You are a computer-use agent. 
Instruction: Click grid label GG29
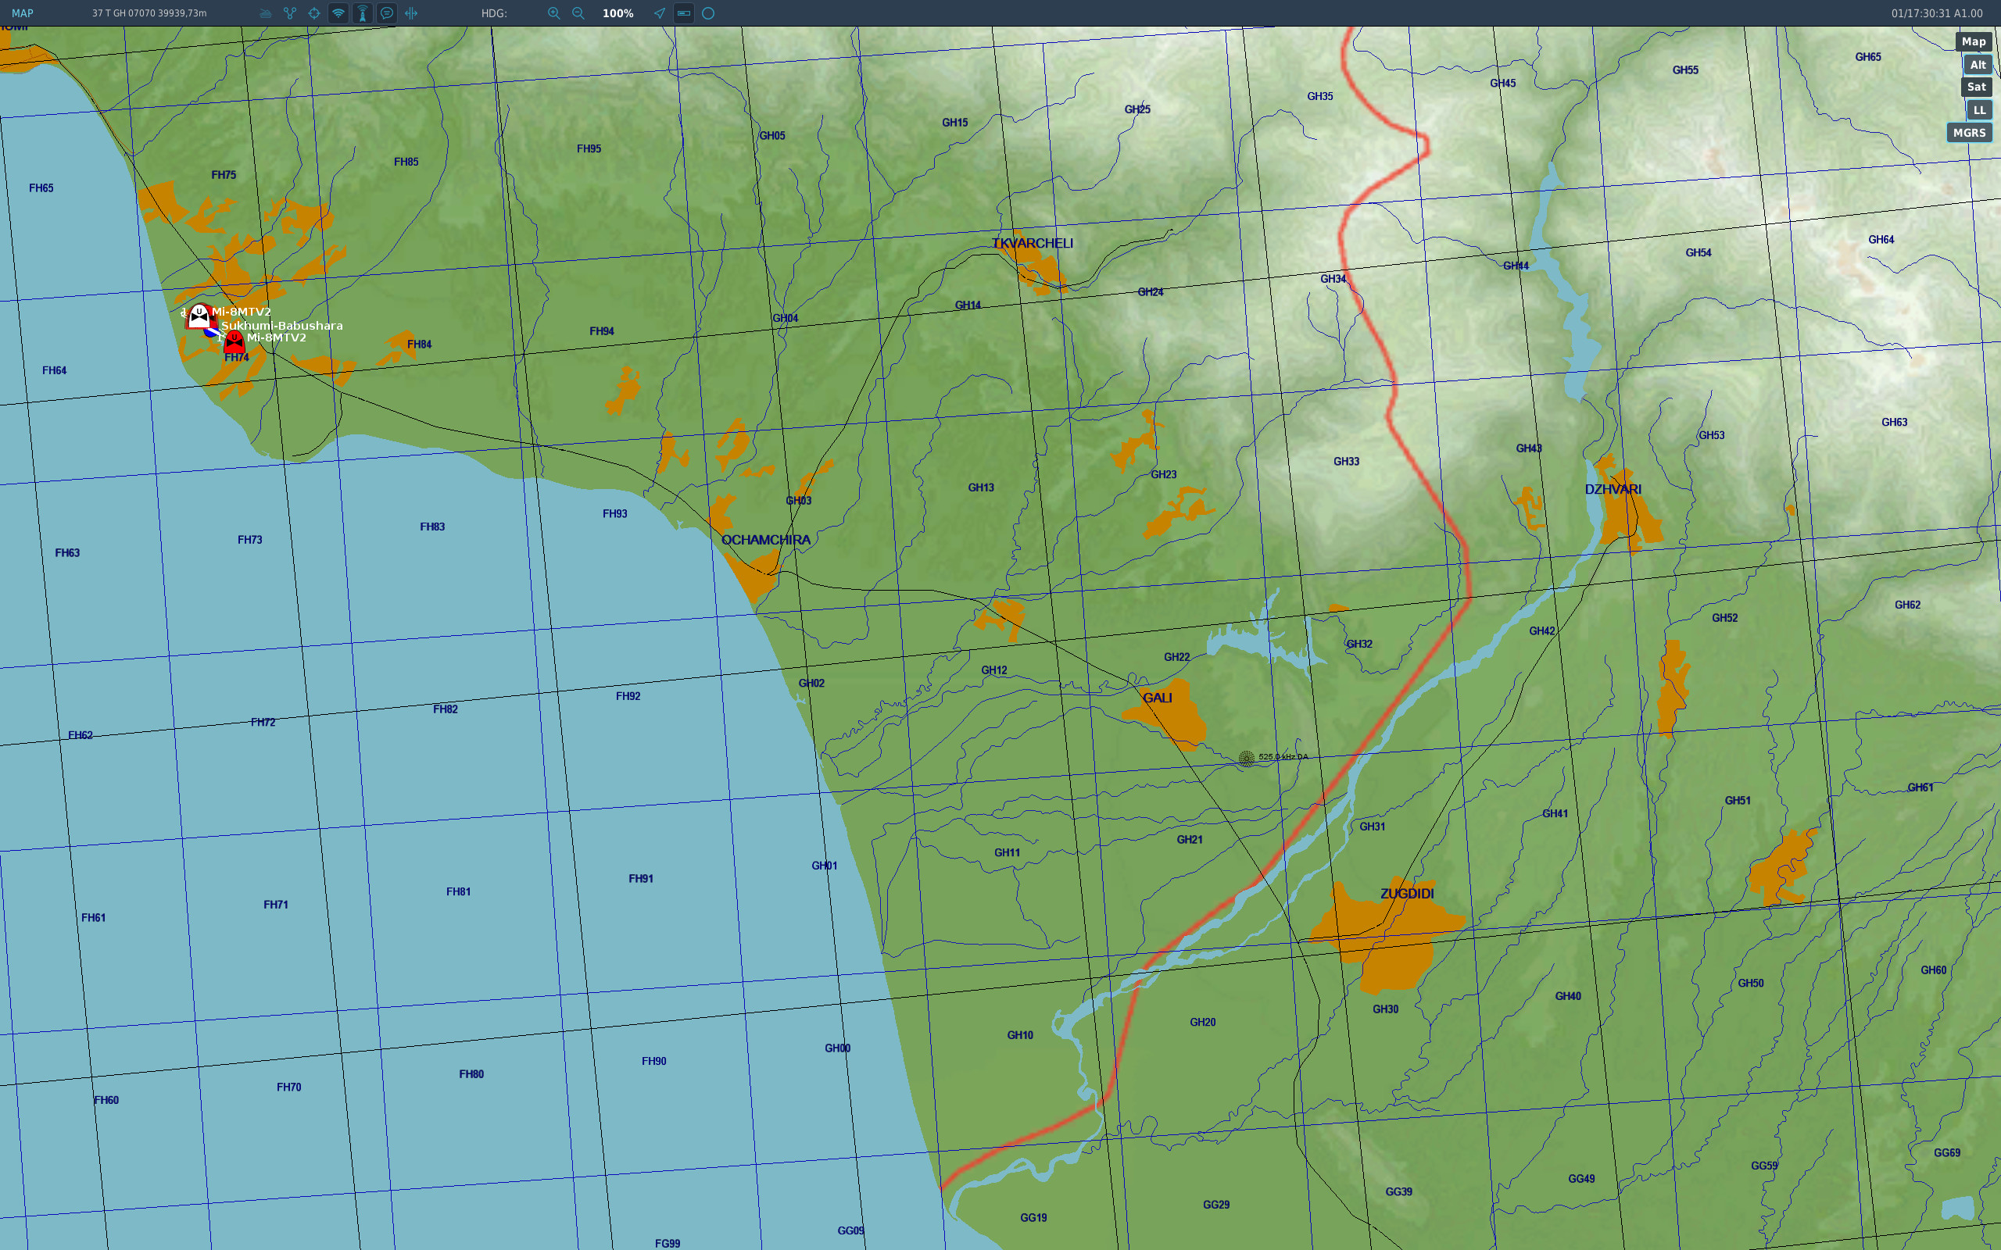point(1216,1205)
